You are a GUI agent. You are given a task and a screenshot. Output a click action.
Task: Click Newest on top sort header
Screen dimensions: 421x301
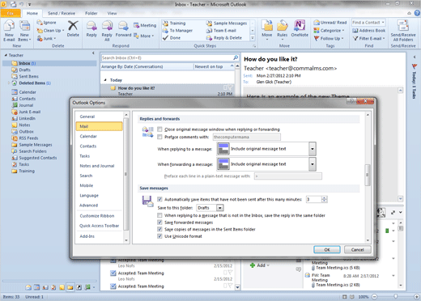[214, 66]
